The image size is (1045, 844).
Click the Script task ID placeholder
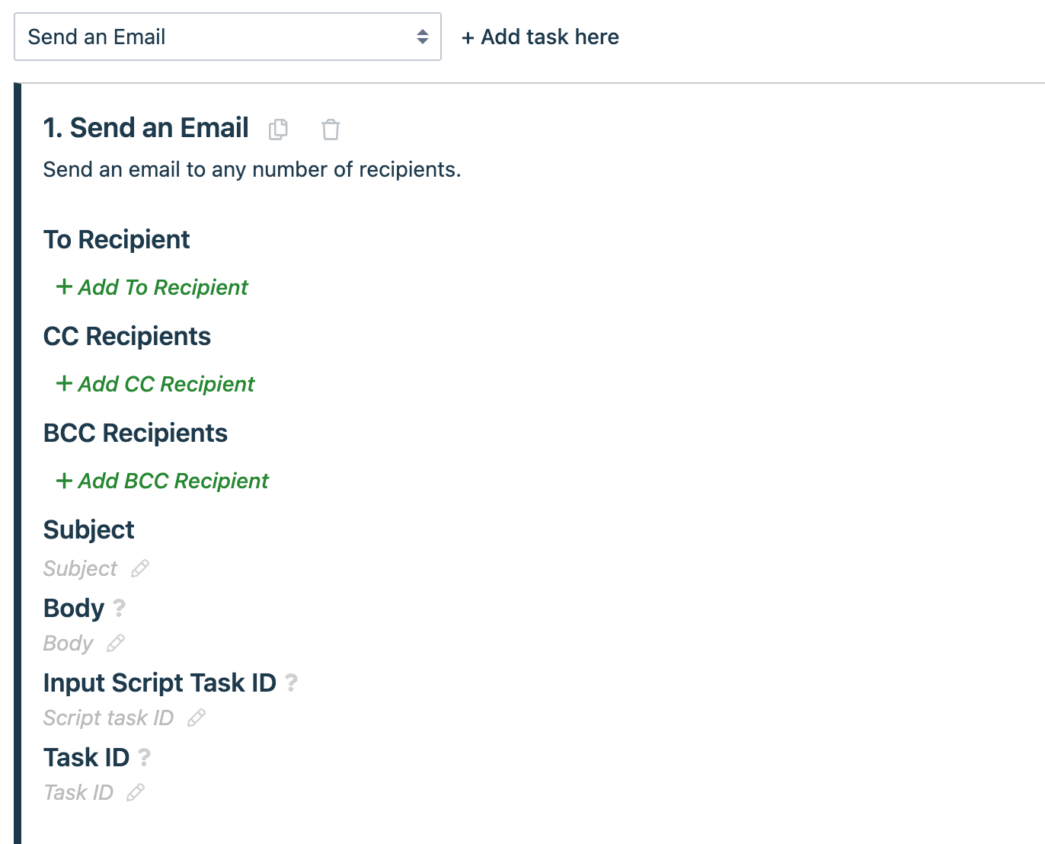pos(108,718)
